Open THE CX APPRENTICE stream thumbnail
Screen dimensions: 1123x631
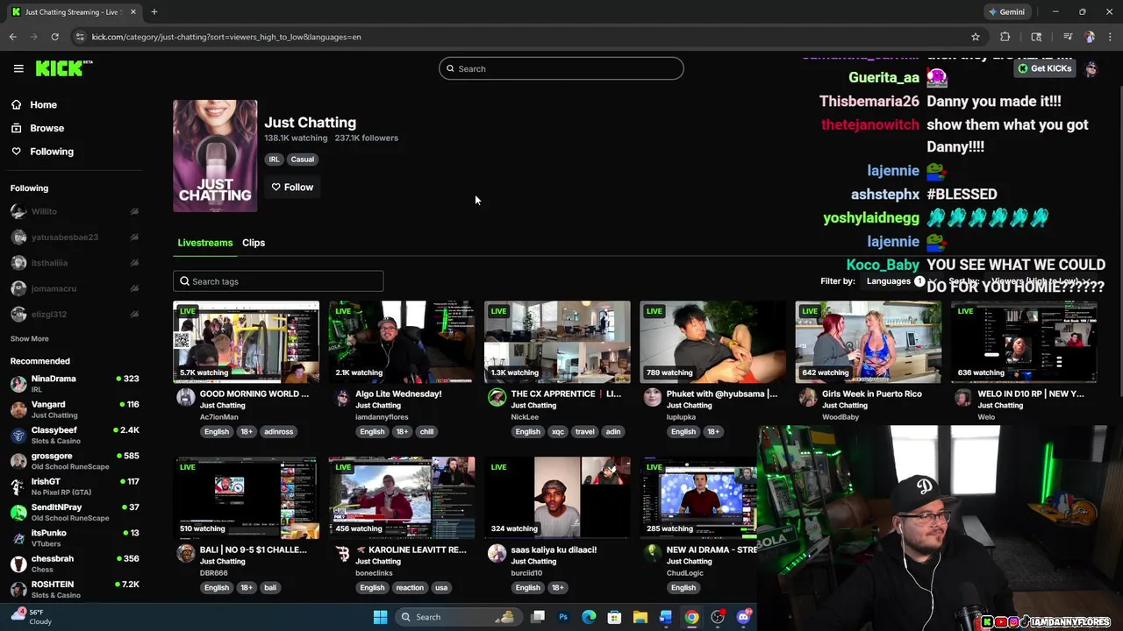[x=557, y=342]
